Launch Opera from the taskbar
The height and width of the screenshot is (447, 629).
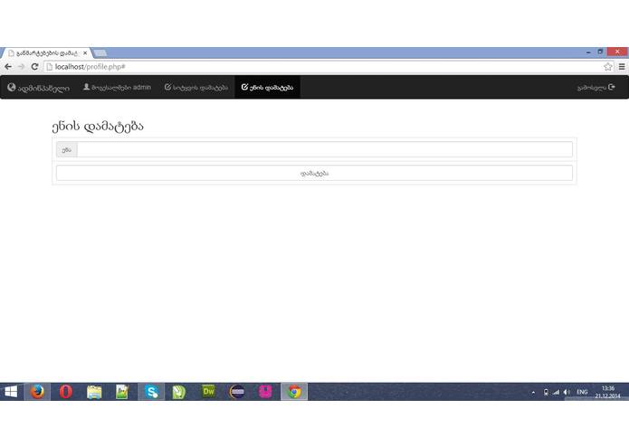pos(66,392)
